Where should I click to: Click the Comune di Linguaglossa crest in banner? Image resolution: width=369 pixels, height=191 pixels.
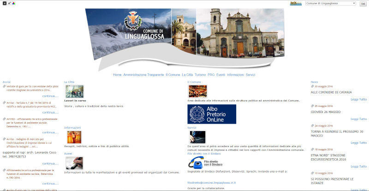click(x=133, y=20)
